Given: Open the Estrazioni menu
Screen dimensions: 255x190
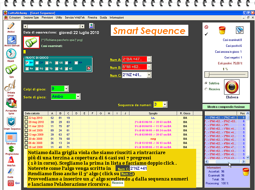Looking at the screenshot, I should [x=15, y=17].
